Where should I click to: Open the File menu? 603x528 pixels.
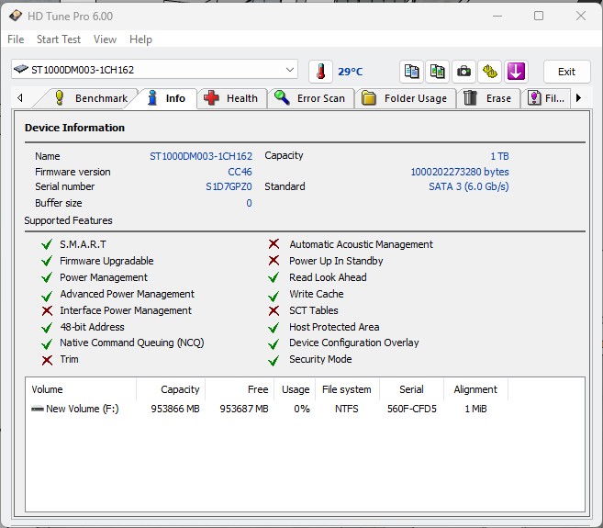[x=16, y=39]
